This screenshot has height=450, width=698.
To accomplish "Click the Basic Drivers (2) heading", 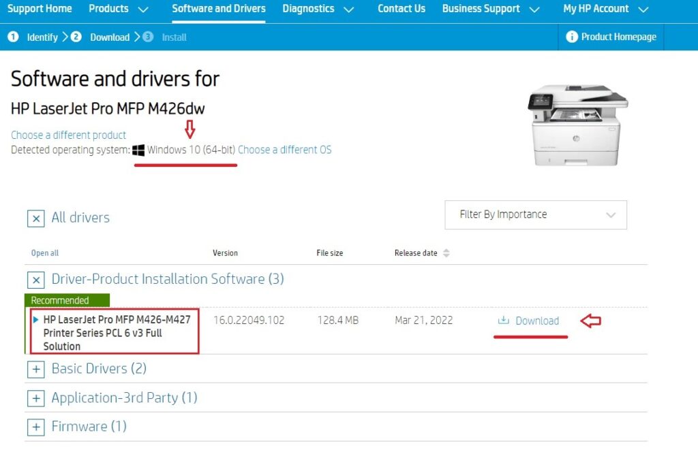I will coord(100,368).
